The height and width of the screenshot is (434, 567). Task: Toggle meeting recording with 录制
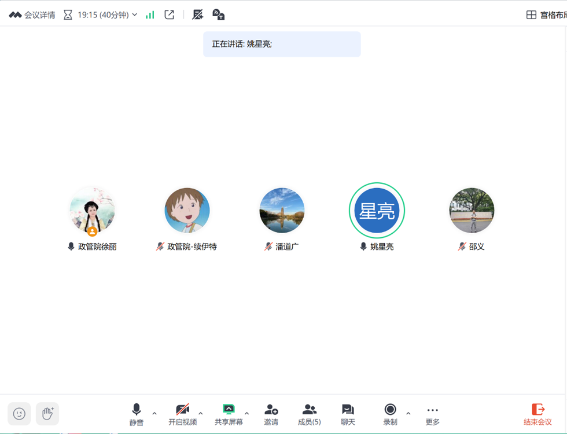click(x=391, y=414)
